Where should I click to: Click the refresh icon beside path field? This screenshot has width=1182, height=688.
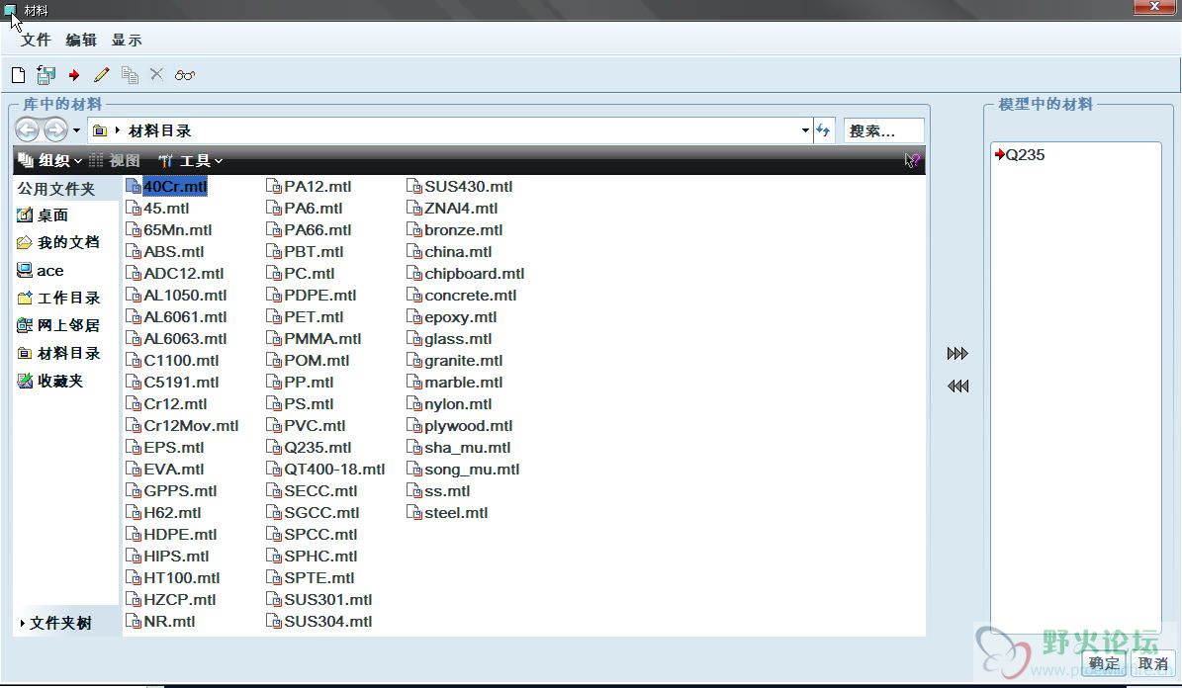point(823,130)
